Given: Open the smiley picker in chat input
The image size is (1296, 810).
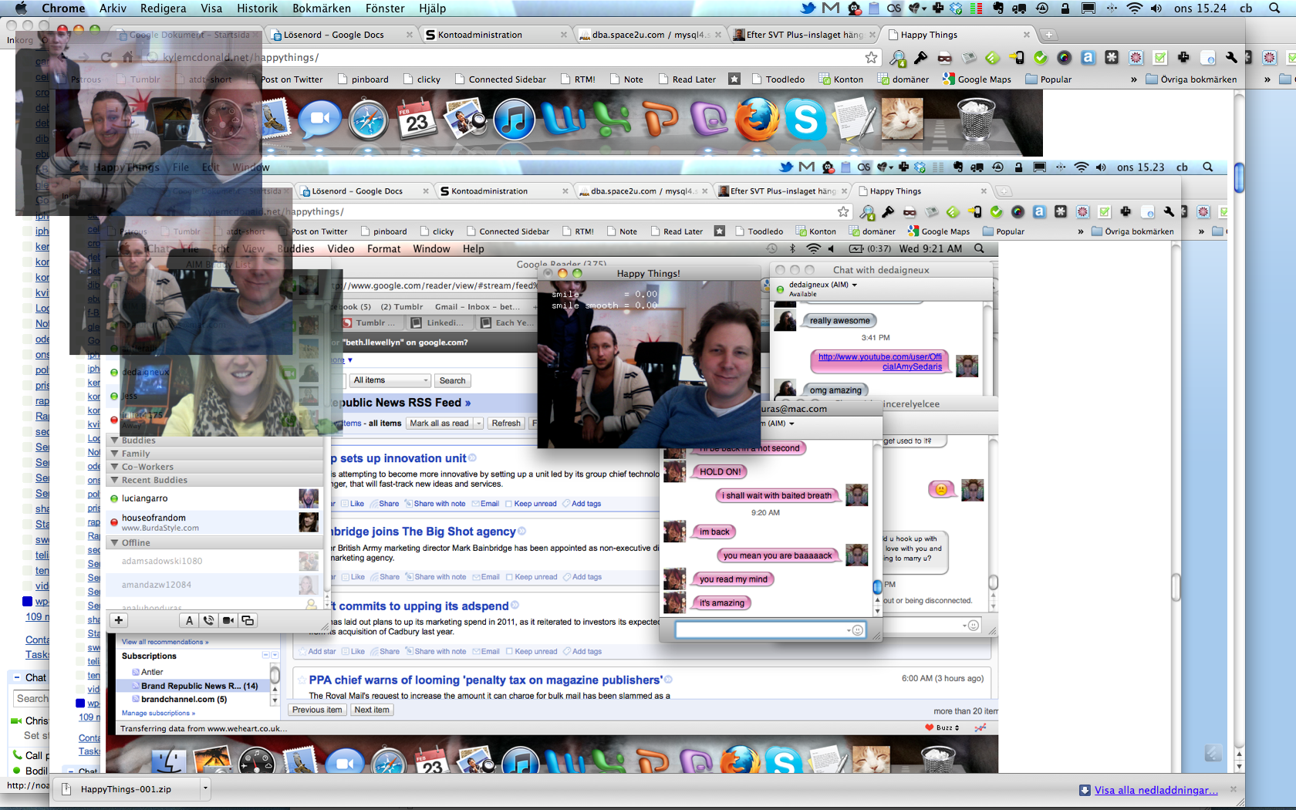Looking at the screenshot, I should point(857,630).
